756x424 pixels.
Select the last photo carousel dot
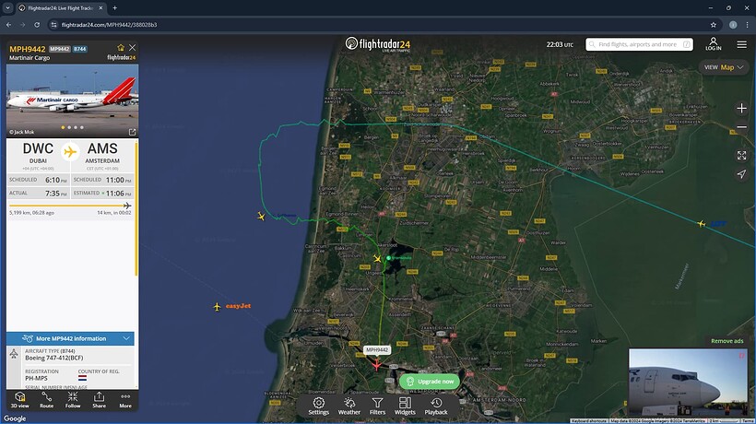(x=82, y=128)
